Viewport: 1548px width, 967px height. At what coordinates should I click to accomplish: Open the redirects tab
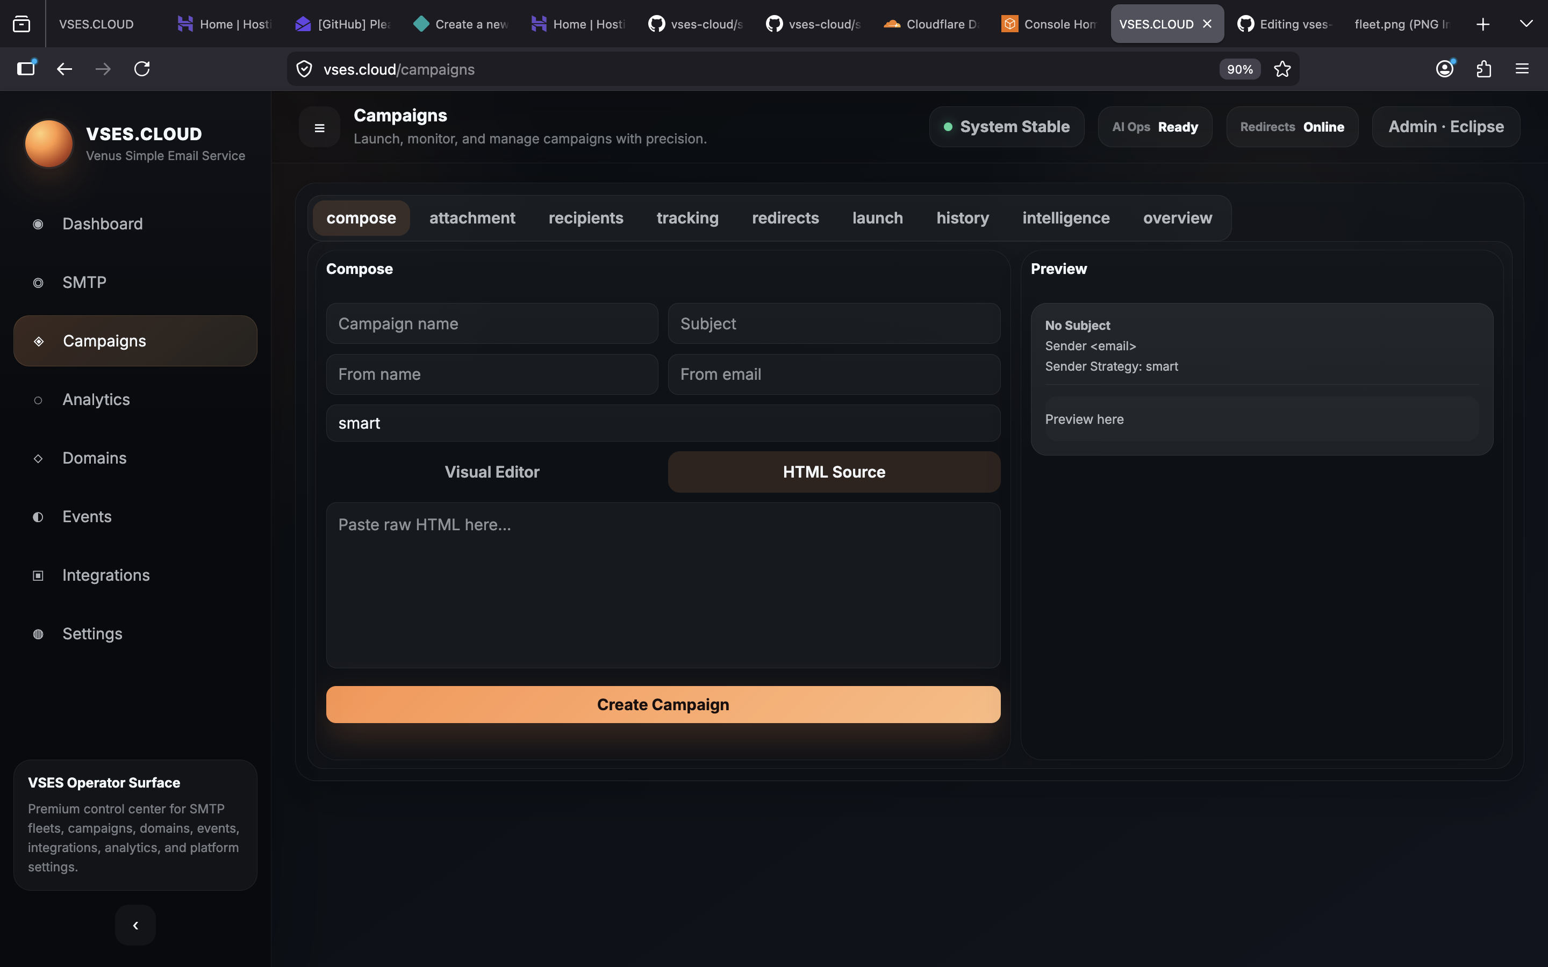tap(785, 218)
